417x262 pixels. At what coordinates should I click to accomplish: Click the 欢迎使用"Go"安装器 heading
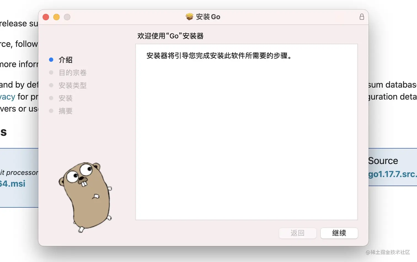click(x=170, y=36)
